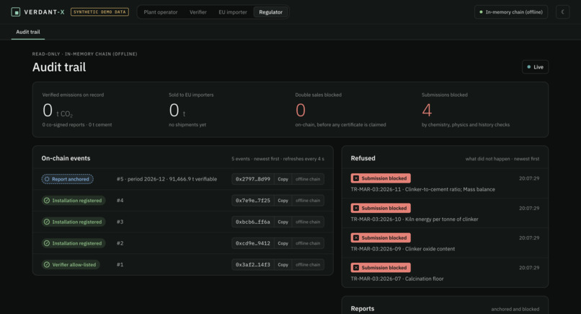Copy hash 0xbcb6…ff6a
The height and width of the screenshot is (314, 581).
283,222
